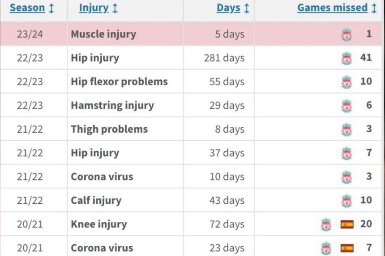Click Liverpool crest in Hip flexor problems row
Image resolution: width=385 pixels, height=256 pixels.
click(346, 82)
